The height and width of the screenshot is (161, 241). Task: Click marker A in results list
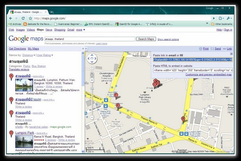tap(11, 76)
